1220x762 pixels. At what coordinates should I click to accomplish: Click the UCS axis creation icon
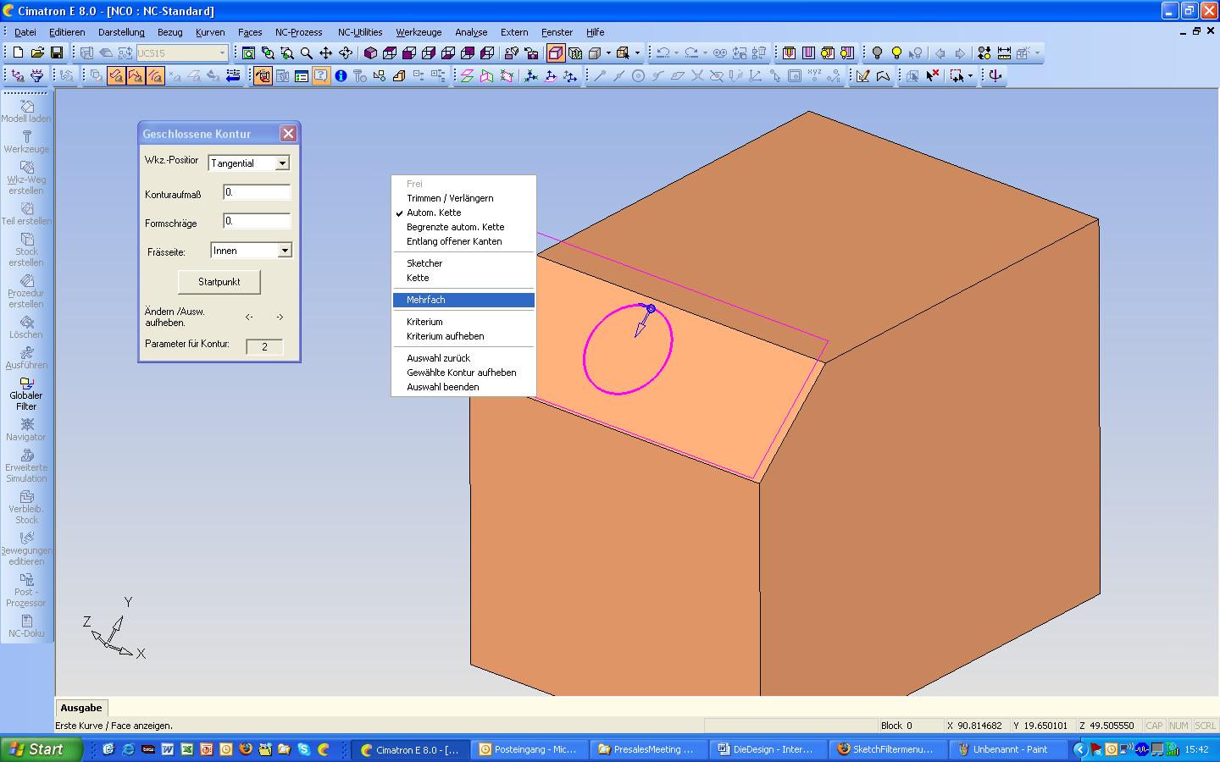pyautogui.click(x=531, y=75)
